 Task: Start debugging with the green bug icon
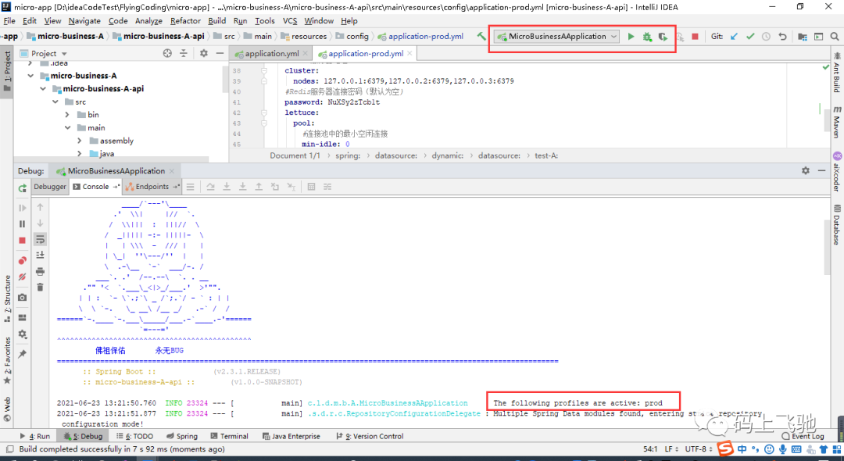tap(647, 37)
